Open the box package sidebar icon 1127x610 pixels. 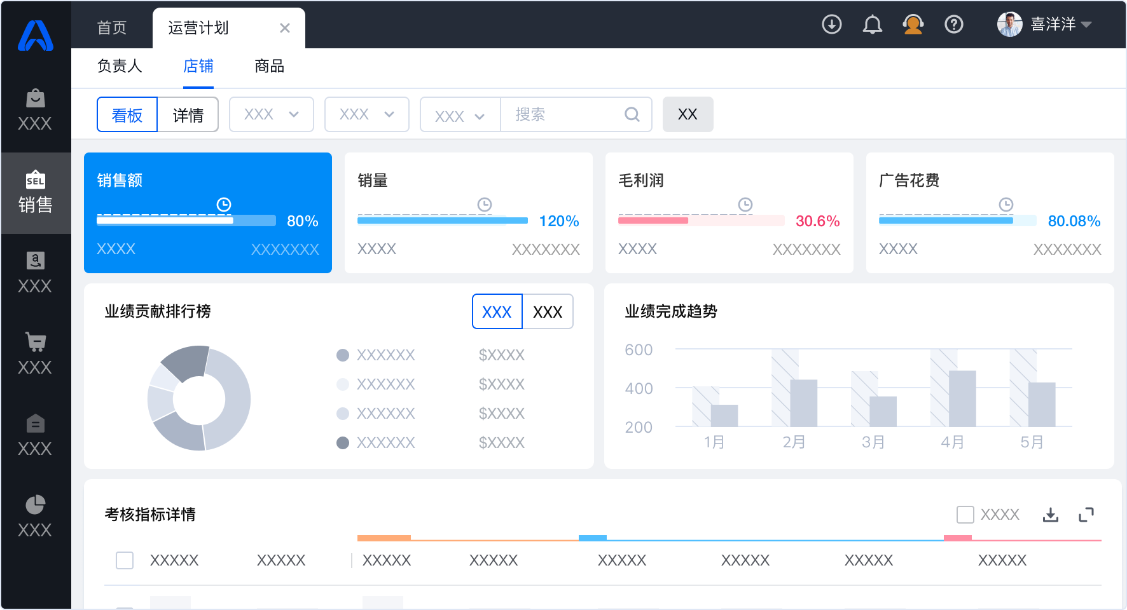tap(36, 423)
